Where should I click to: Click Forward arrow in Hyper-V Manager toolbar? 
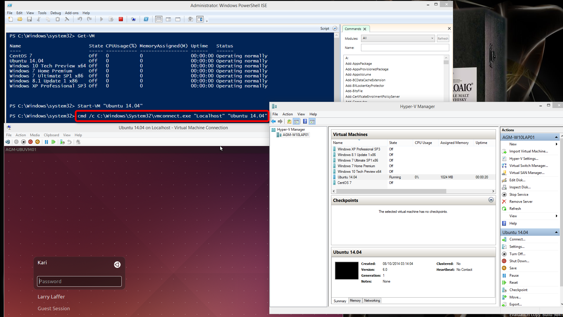click(x=280, y=122)
